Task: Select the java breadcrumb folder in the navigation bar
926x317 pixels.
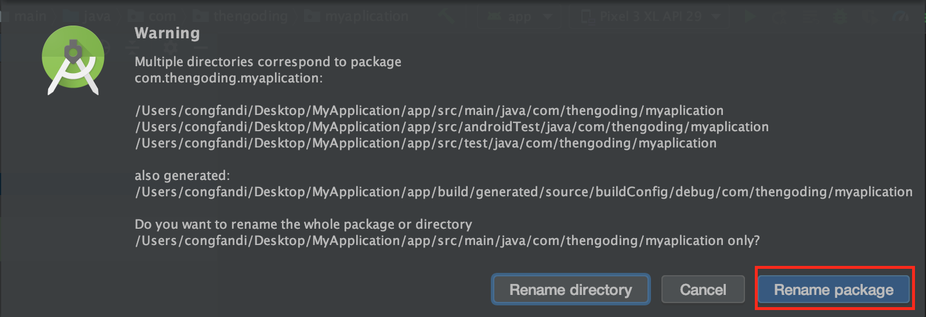Action: click(x=87, y=16)
